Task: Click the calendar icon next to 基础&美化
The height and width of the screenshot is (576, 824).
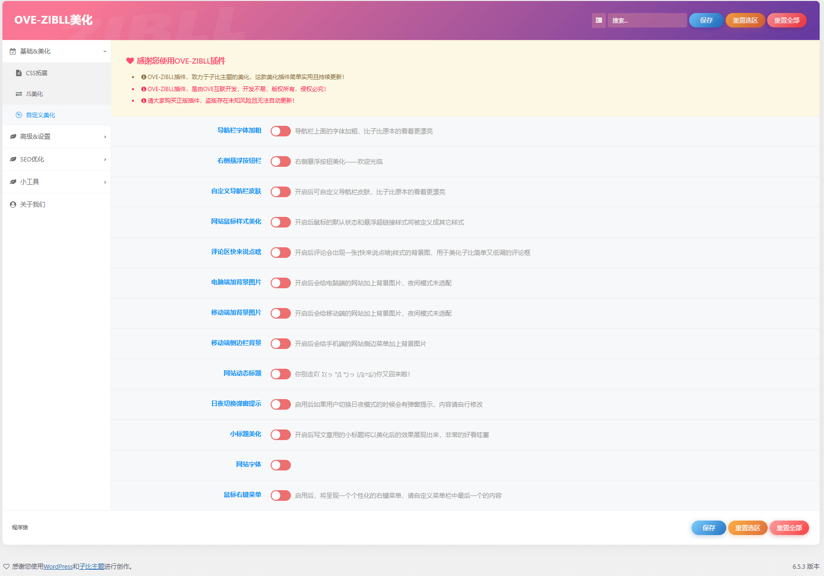Action: [x=13, y=51]
